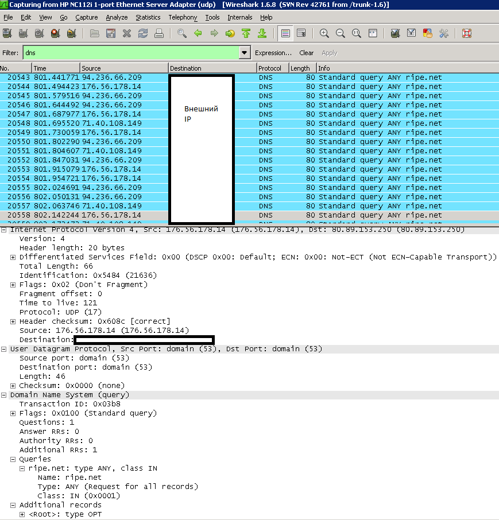Click the Expression... button
Screen dimensions: 499x520
coord(273,53)
